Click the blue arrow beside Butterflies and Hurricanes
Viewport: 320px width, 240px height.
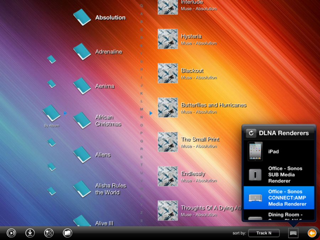[x=151, y=113]
